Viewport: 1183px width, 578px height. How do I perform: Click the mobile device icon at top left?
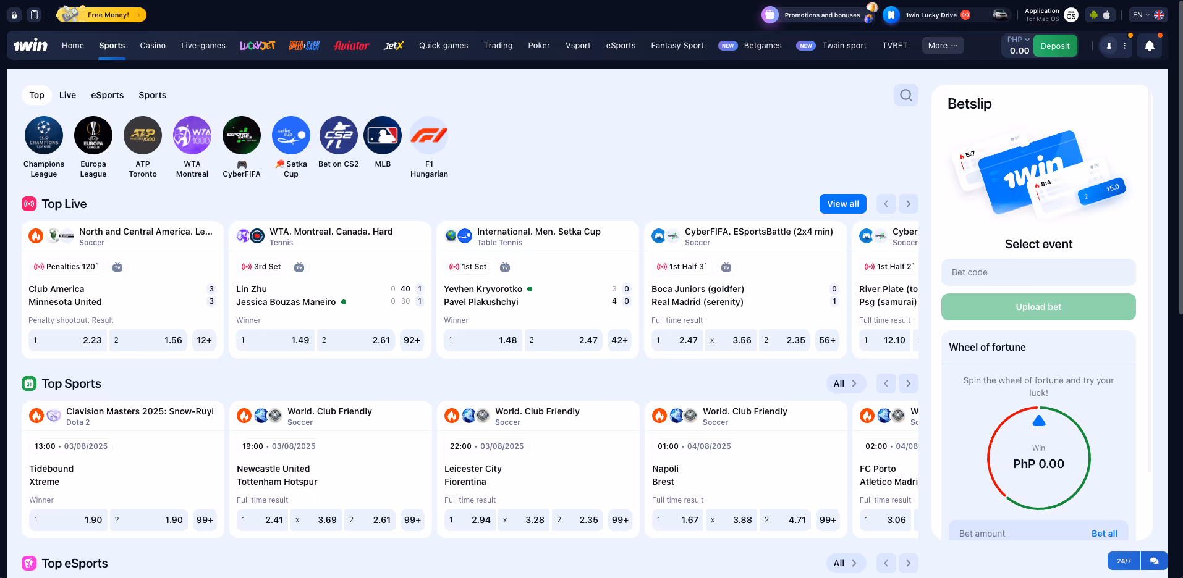(35, 15)
